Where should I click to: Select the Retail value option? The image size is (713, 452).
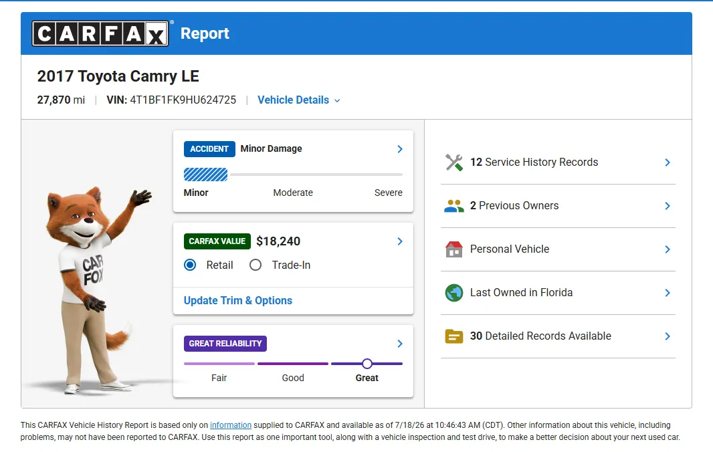click(190, 265)
